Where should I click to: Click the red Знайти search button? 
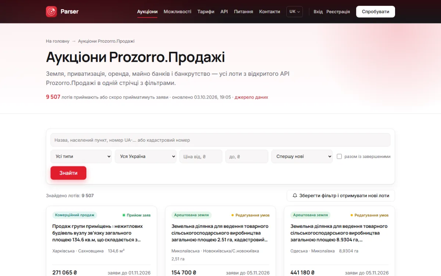pyautogui.click(x=68, y=173)
